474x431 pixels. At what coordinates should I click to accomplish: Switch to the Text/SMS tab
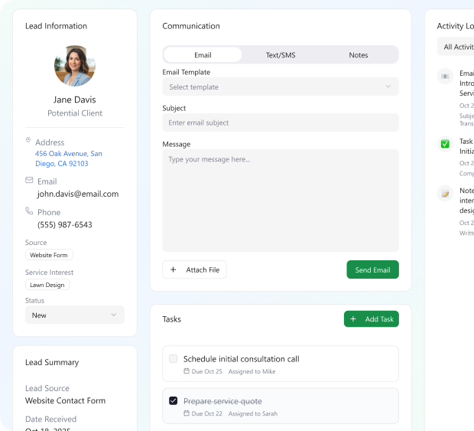tap(281, 55)
